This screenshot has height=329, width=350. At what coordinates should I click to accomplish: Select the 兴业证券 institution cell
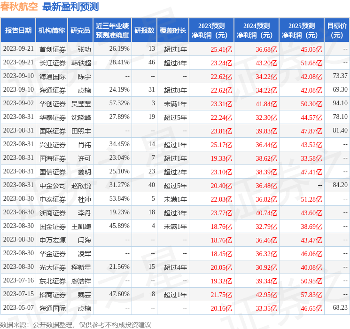coord(53,145)
